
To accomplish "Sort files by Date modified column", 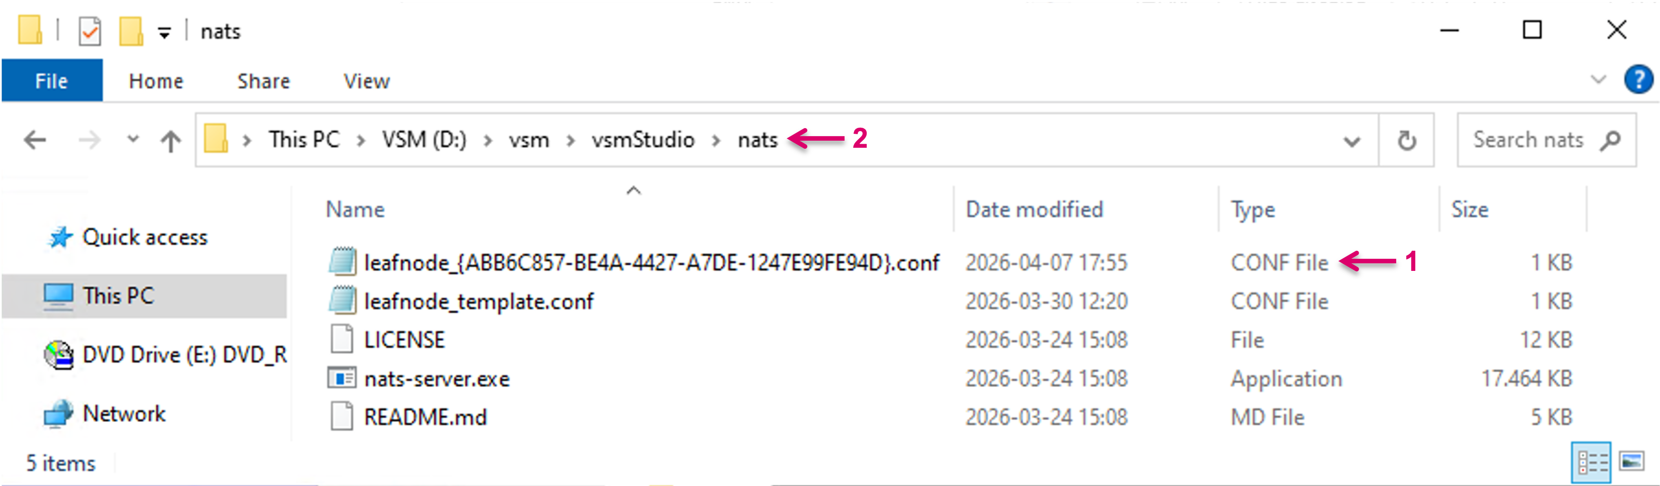I will click(1033, 210).
